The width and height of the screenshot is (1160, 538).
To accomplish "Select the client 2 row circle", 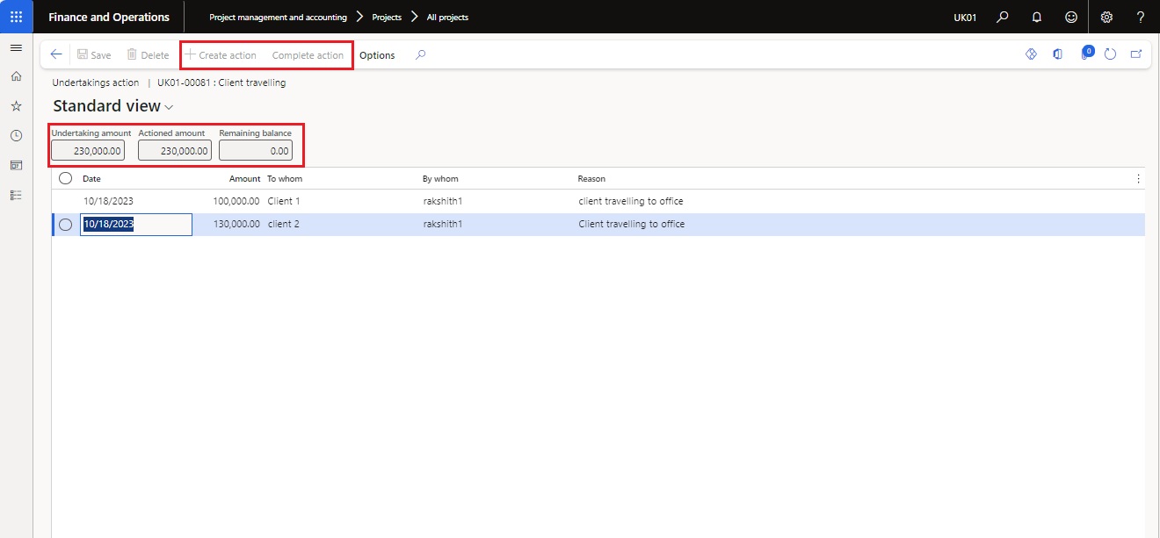I will click(x=65, y=225).
